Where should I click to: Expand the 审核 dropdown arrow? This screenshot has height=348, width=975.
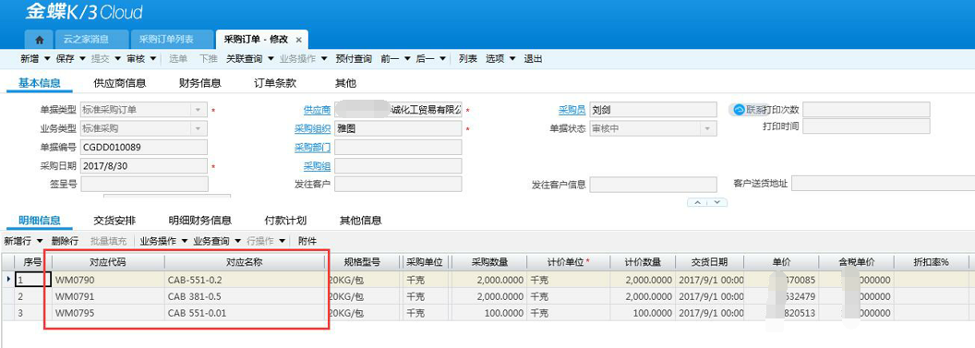[153, 59]
